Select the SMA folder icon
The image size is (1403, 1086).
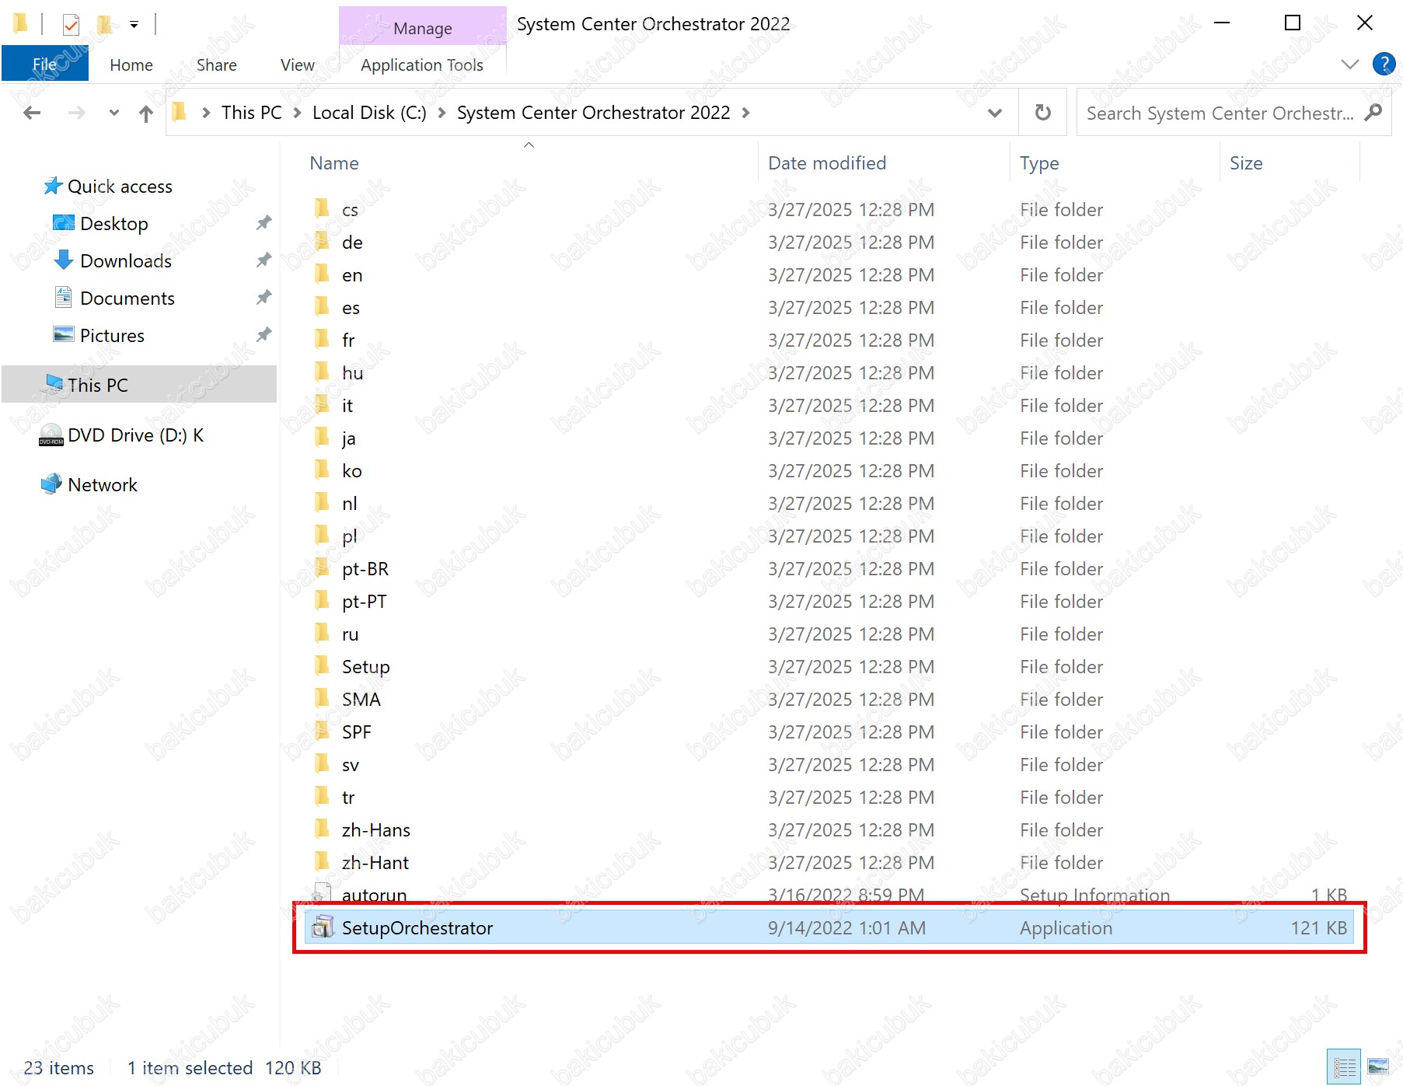click(x=322, y=698)
